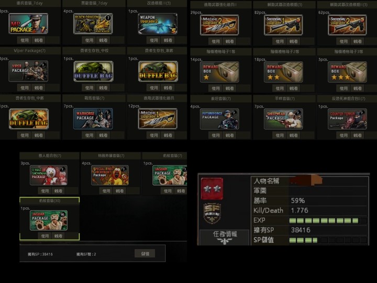Select the Duffle Bag icon with explosion background
This screenshot has width=377, height=283.
coord(29,118)
